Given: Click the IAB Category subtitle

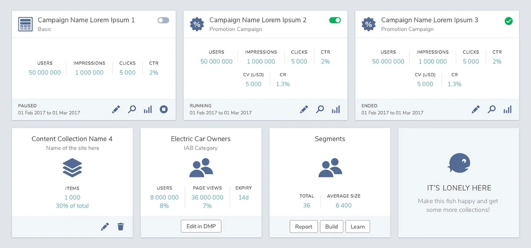Looking at the screenshot, I should [x=201, y=148].
